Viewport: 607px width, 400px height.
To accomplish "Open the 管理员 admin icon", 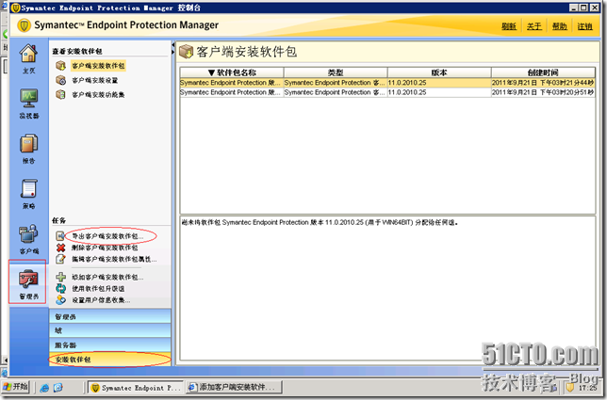I will 28,280.
